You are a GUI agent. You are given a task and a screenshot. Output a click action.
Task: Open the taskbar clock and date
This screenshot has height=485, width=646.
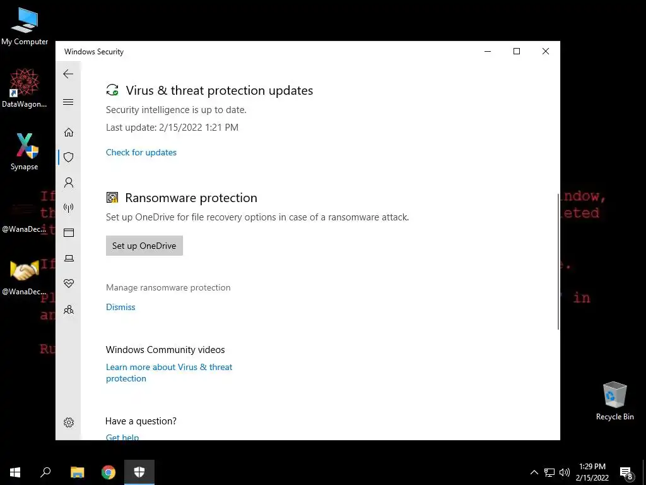tap(592, 472)
